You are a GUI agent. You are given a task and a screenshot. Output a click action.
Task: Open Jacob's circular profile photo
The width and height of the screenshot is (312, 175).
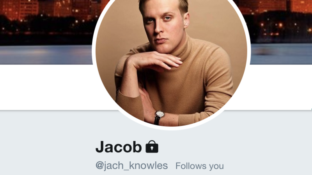tap(171, 63)
